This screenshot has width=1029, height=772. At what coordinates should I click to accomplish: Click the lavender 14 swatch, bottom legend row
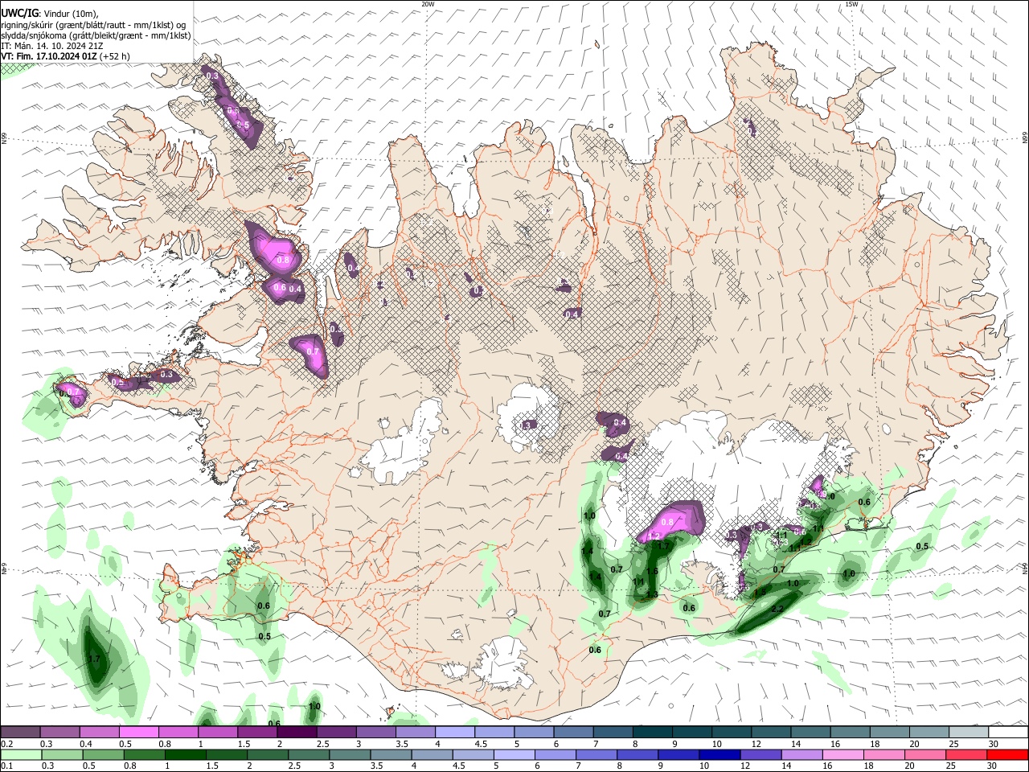pyautogui.click(x=802, y=754)
